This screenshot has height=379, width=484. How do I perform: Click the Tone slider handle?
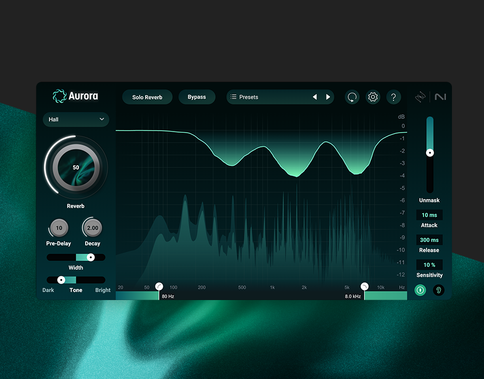(x=61, y=280)
